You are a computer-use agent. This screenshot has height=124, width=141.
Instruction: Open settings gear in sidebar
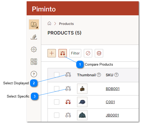[x=34, y=49]
